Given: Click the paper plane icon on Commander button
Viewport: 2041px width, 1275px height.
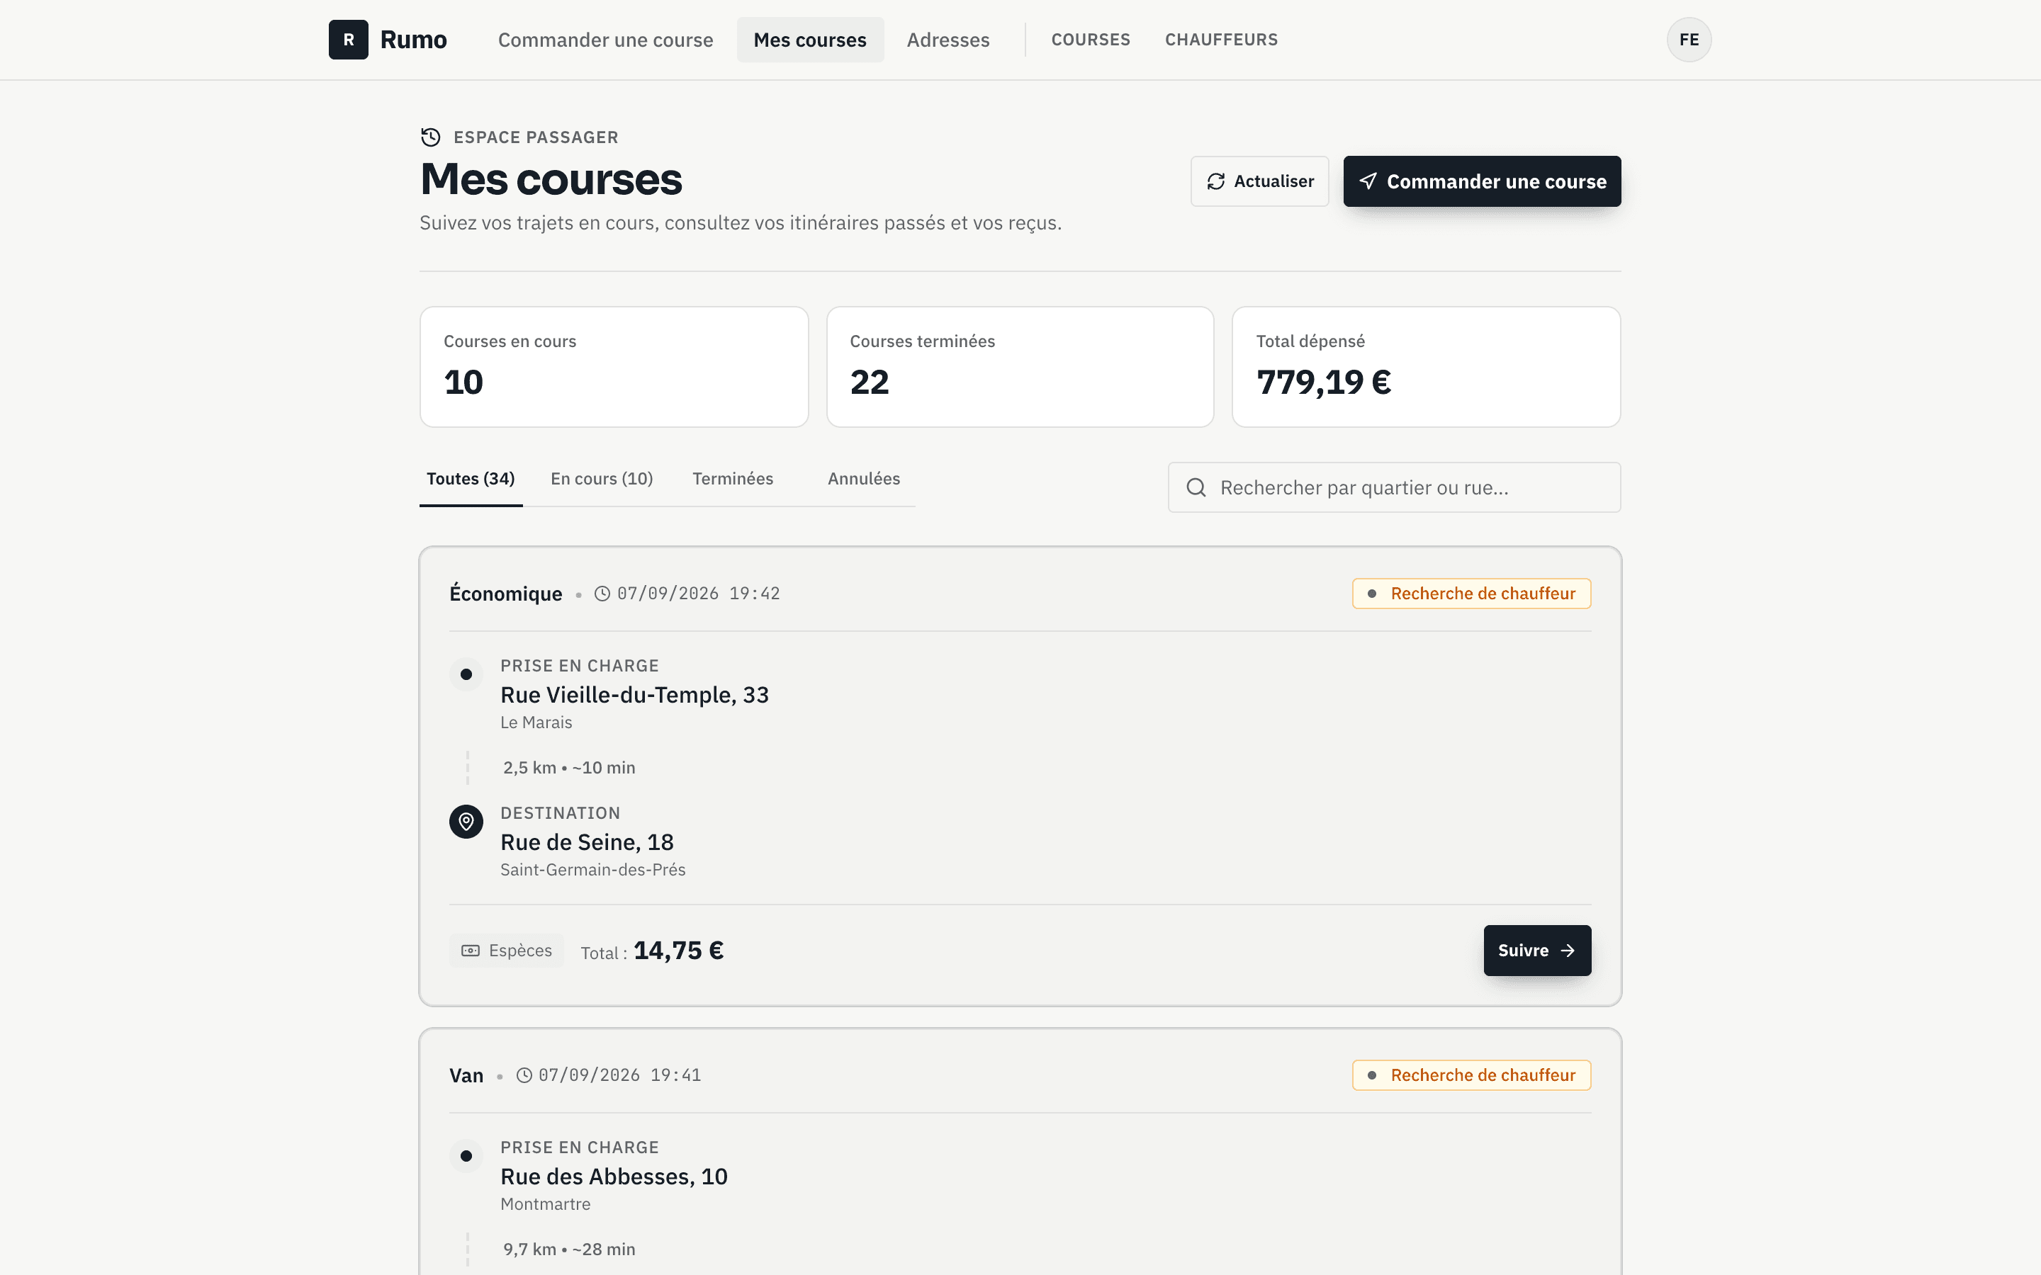Looking at the screenshot, I should tap(1368, 181).
